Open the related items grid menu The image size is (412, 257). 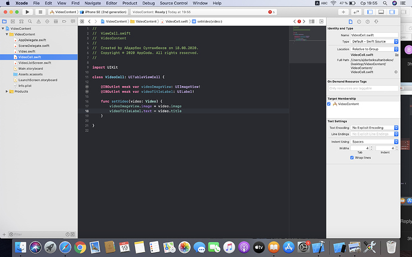pos(82,21)
